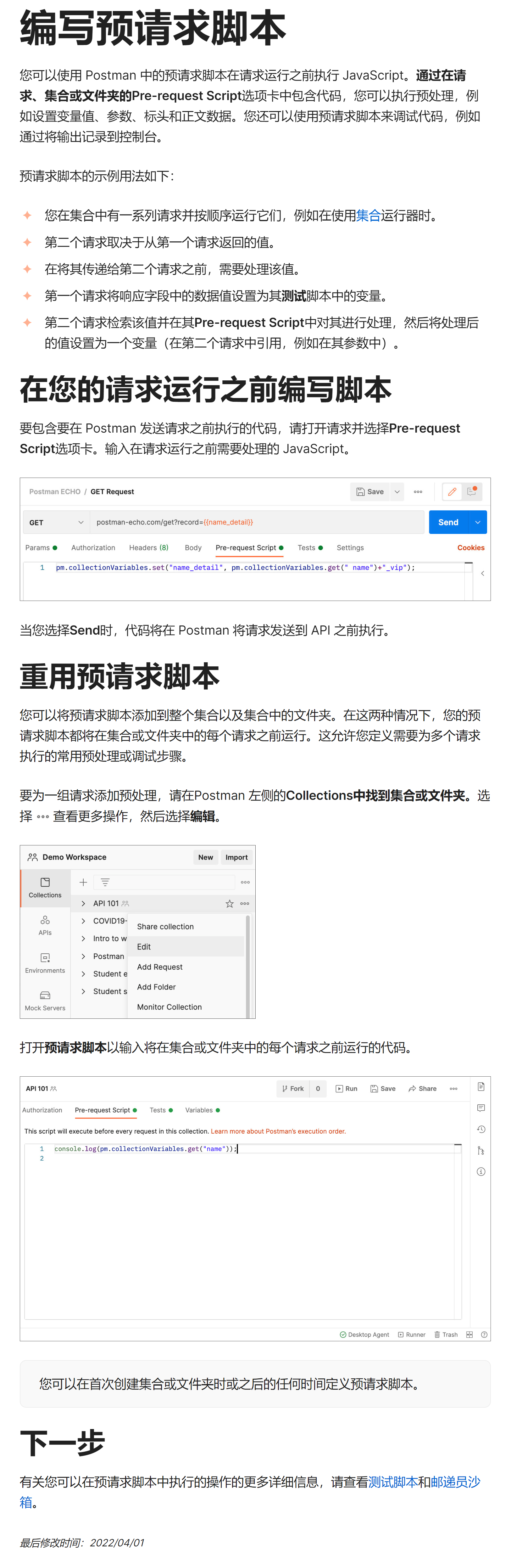The width and height of the screenshot is (511, 1564).
Task: Switch to the Authorization tab in GET Request
Action: (x=93, y=548)
